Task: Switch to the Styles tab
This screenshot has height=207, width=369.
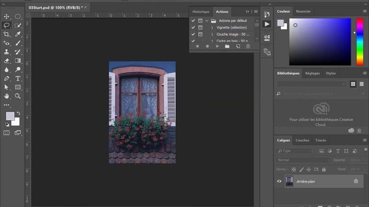Action: pyautogui.click(x=330, y=73)
